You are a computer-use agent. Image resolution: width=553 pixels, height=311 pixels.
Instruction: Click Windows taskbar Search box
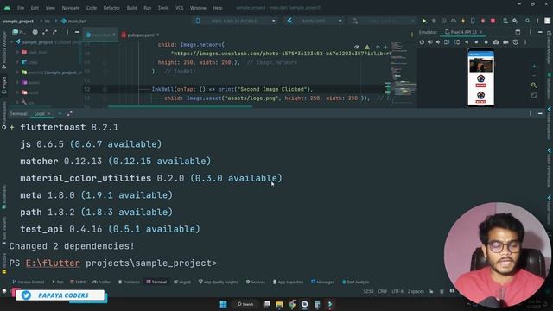(245, 304)
